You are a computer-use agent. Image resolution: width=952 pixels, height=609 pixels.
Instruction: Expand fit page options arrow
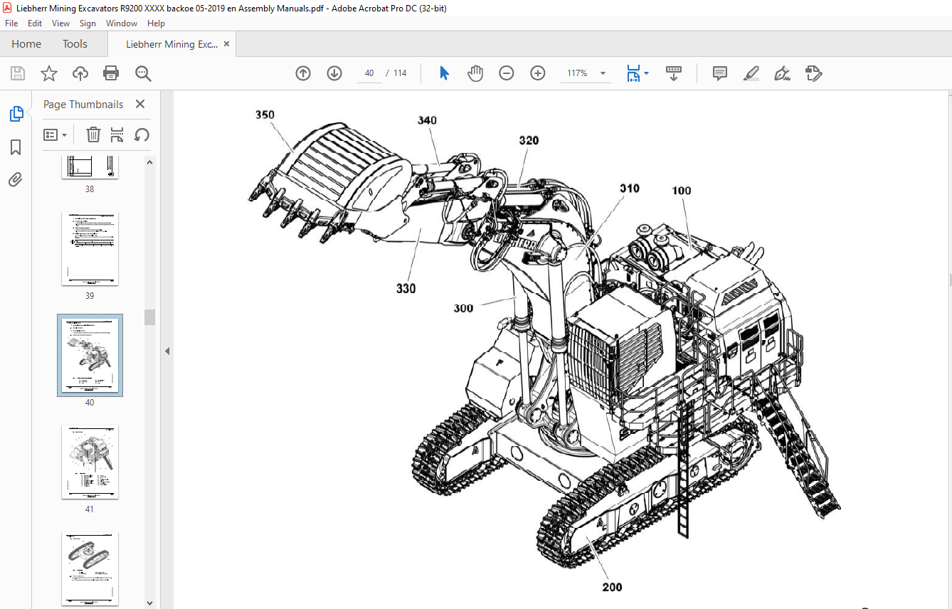coord(646,73)
